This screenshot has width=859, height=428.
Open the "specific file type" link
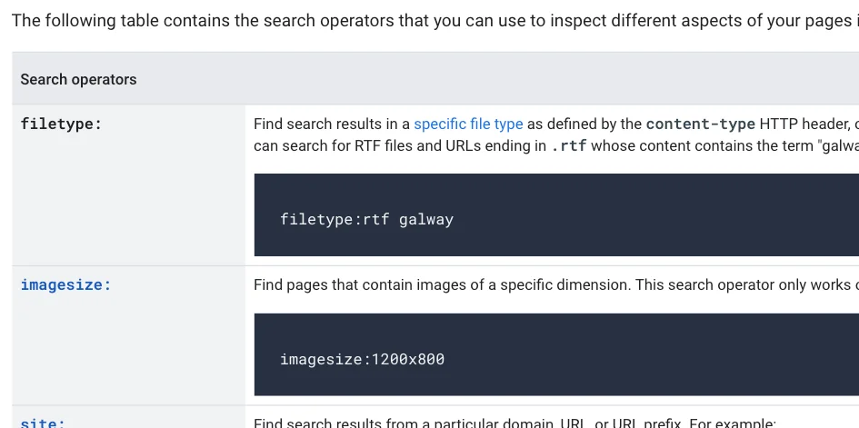pos(468,124)
